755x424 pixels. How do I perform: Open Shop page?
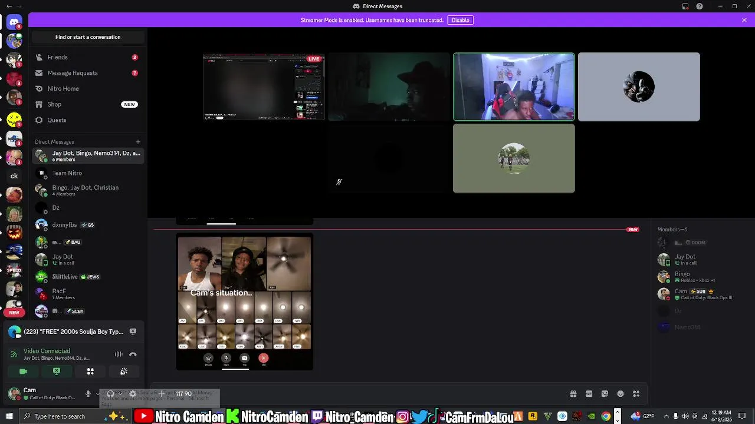[x=87, y=104]
